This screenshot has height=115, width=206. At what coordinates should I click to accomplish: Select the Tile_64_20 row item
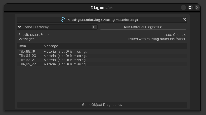click(27, 56)
